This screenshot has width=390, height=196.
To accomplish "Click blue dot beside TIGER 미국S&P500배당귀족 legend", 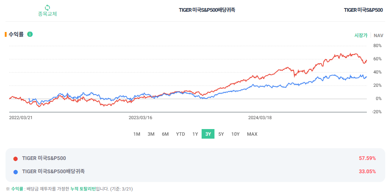I will pos(15,172).
